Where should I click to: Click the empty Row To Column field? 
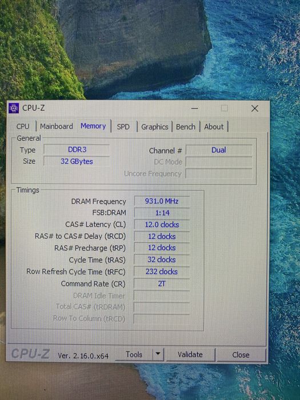coord(162,319)
